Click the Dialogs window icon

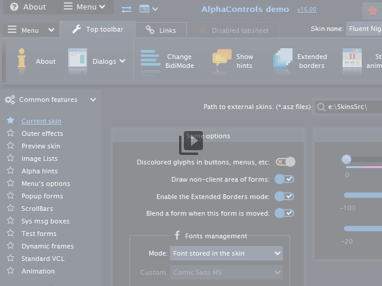click(x=78, y=58)
